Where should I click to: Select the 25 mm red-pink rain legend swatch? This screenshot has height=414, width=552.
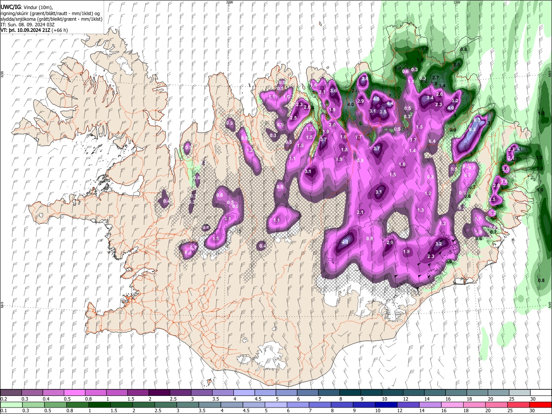point(517,405)
